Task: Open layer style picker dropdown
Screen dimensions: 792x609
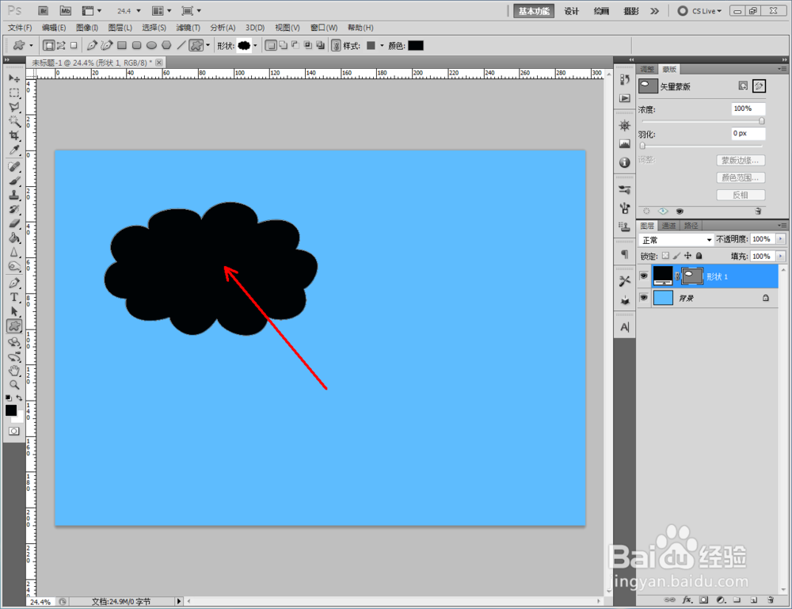Action: 382,45
